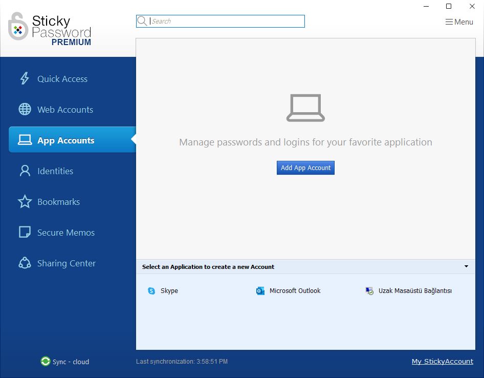This screenshot has width=484, height=378.
Task: Click the hamburger Menu icon
Action: [449, 22]
